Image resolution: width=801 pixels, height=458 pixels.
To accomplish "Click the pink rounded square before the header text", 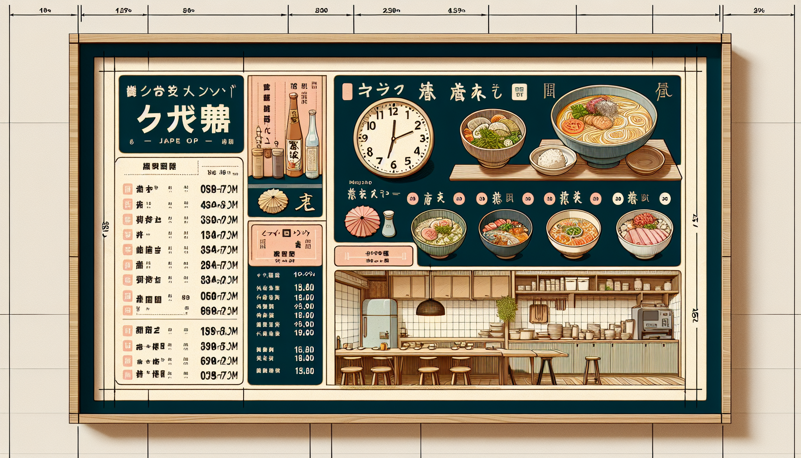I will click(x=347, y=92).
